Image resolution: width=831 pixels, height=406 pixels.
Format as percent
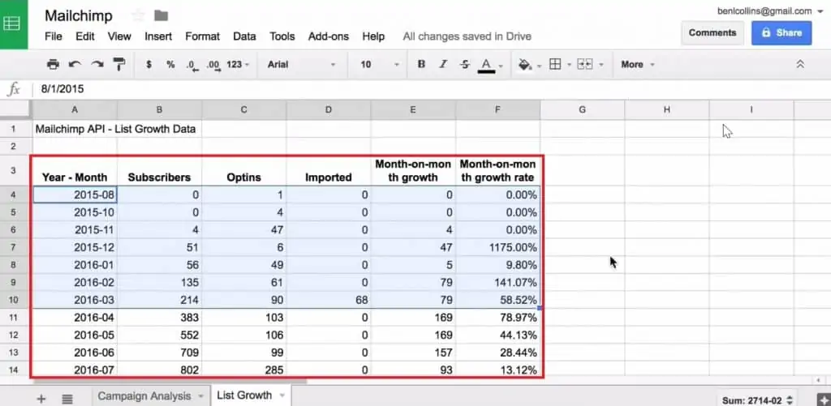coord(170,65)
